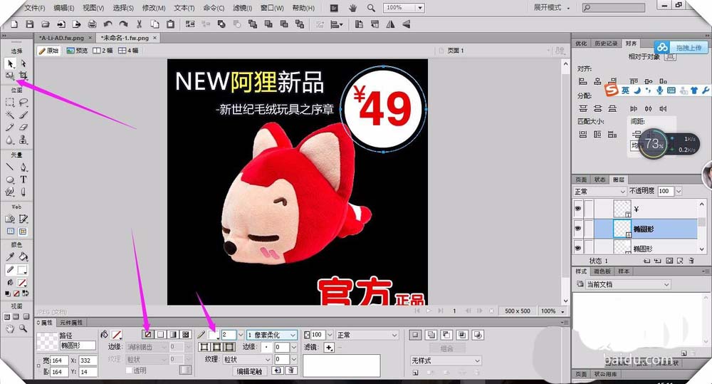The width and height of the screenshot is (712, 384).
Task: Pick the Text tool in vector section
Action: tap(23, 180)
